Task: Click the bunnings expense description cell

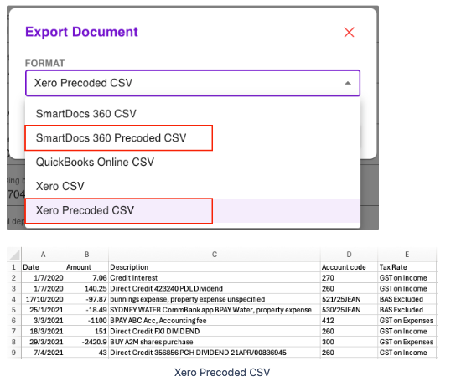Action: [x=215, y=299]
